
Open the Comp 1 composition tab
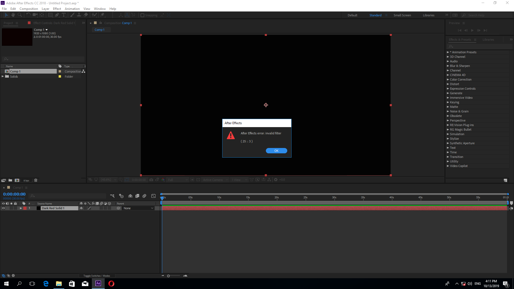(99, 30)
